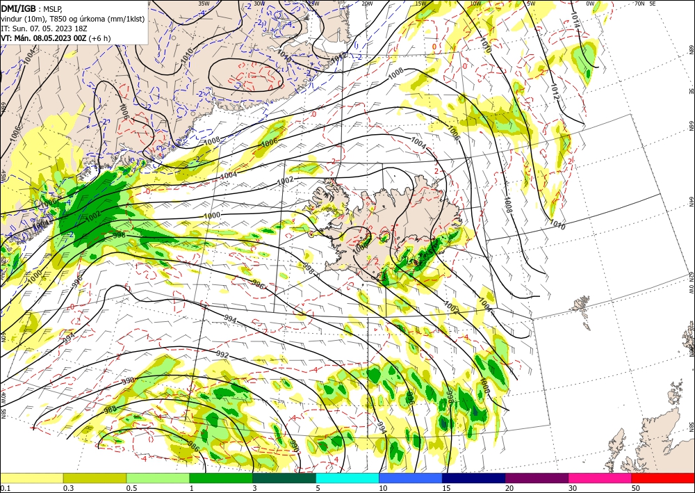Click the 30 mm pink legend swatch
The width and height of the screenshot is (695, 493).
coord(600,478)
